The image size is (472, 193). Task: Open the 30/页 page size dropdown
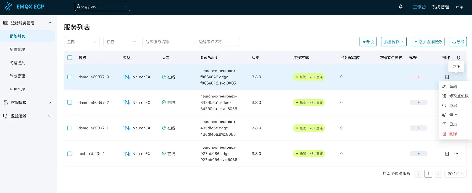click(x=455, y=173)
